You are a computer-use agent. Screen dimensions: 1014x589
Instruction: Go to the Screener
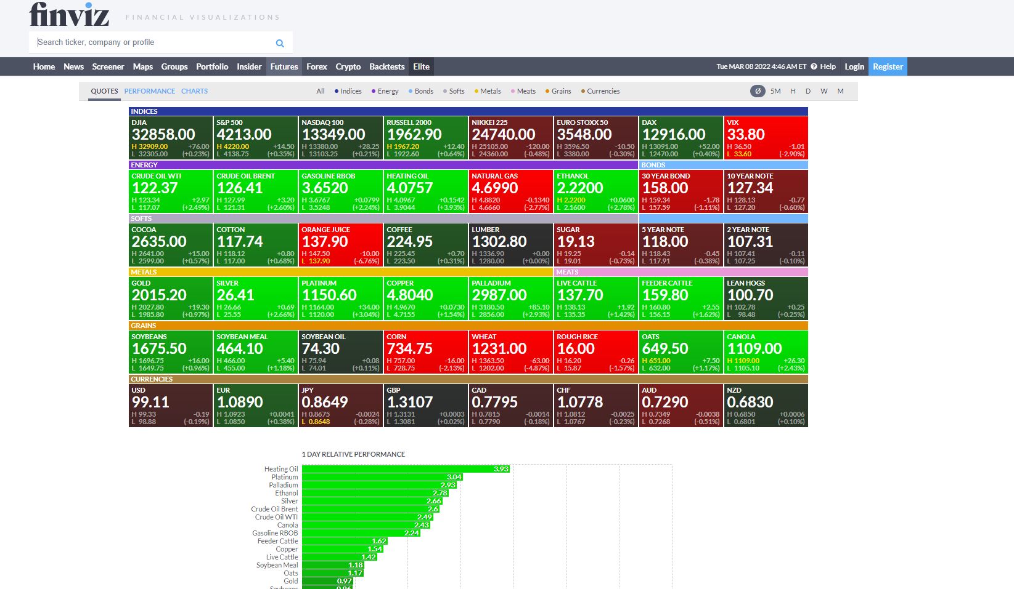coord(108,66)
